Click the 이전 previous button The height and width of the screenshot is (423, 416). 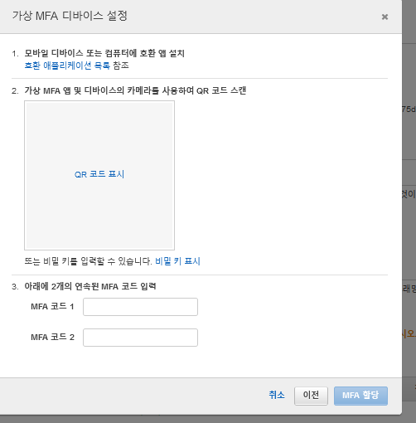coord(311,396)
